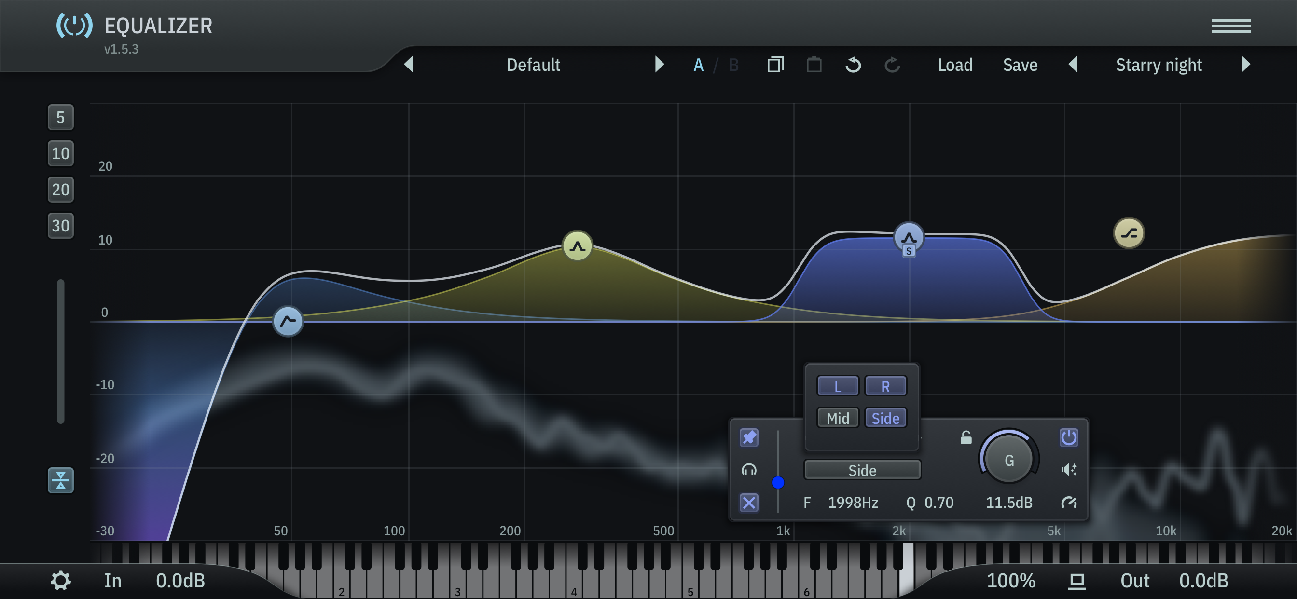Go to next preset after Default
Screen dimensions: 1297x599
tap(659, 65)
